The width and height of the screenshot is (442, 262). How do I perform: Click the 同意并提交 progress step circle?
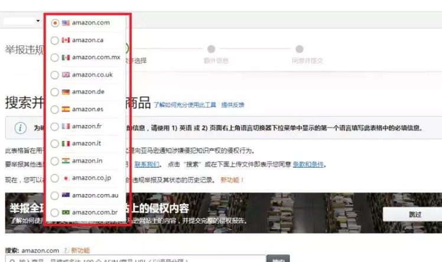(299, 49)
